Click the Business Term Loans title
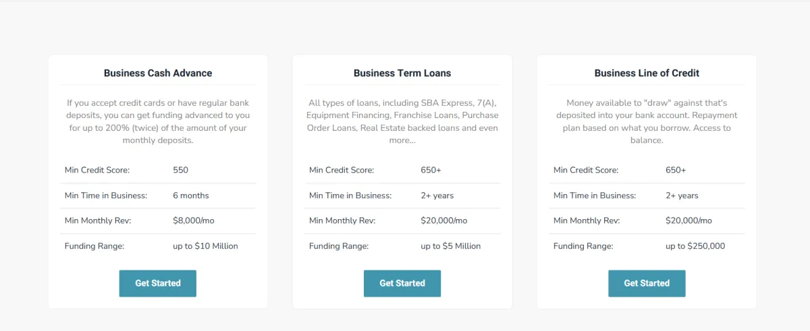The width and height of the screenshot is (810, 331). [402, 73]
